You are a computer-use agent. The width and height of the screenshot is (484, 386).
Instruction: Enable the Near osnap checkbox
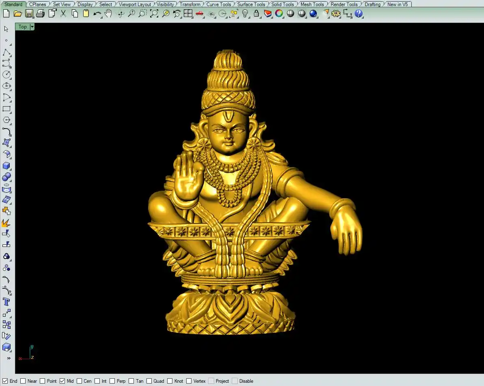click(x=23, y=381)
